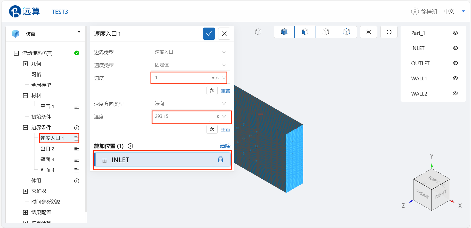Delete the INLET face assignment

pyautogui.click(x=220, y=159)
